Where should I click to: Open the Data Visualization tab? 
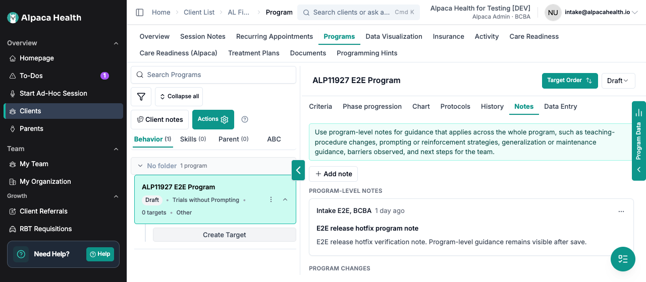(x=394, y=37)
